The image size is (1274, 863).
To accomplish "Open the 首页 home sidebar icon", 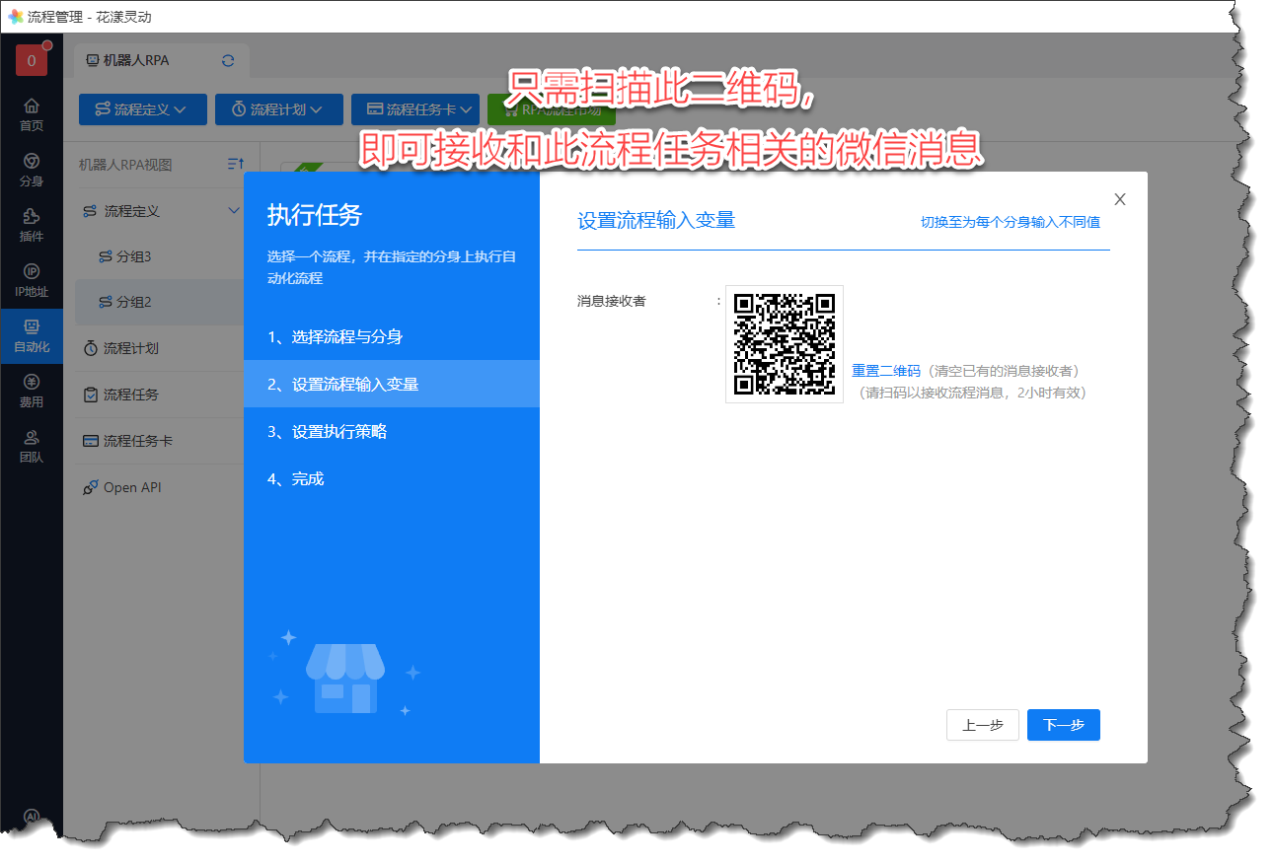I will [32, 113].
